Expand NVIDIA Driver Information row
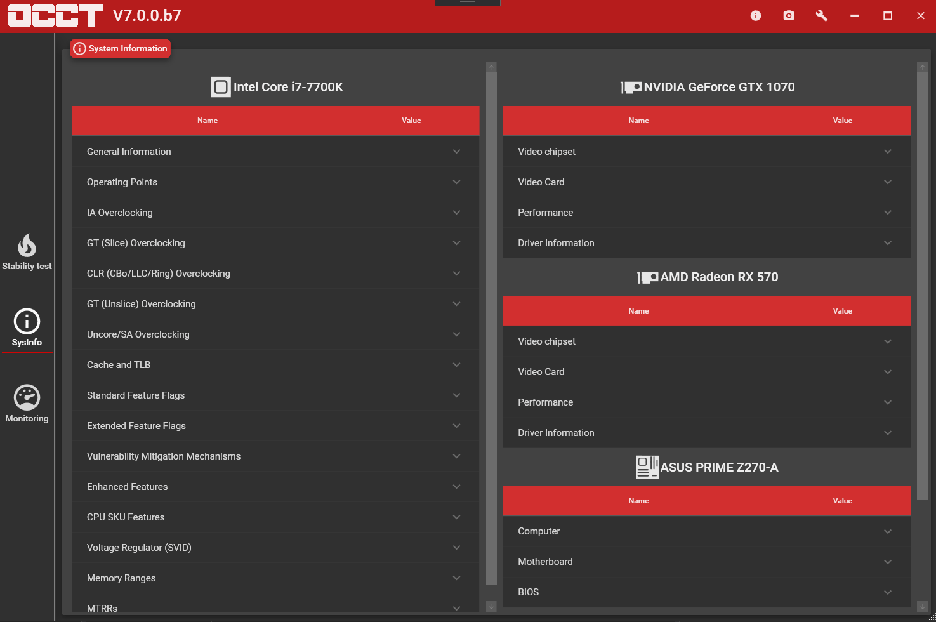Viewport: 936px width, 622px height. pos(706,243)
